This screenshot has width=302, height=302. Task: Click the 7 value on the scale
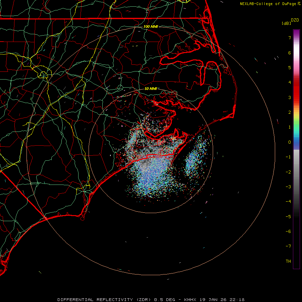(x=290, y=38)
